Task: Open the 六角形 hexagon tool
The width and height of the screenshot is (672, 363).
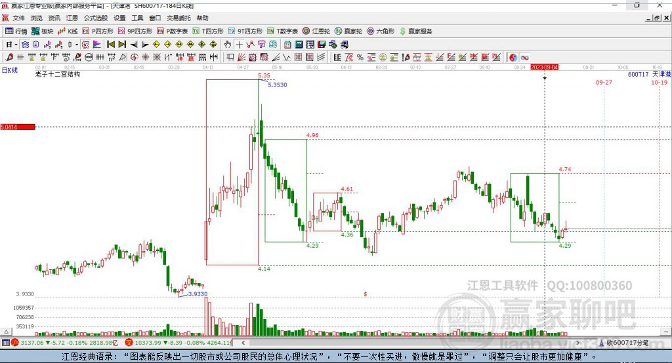Action: pyautogui.click(x=381, y=31)
